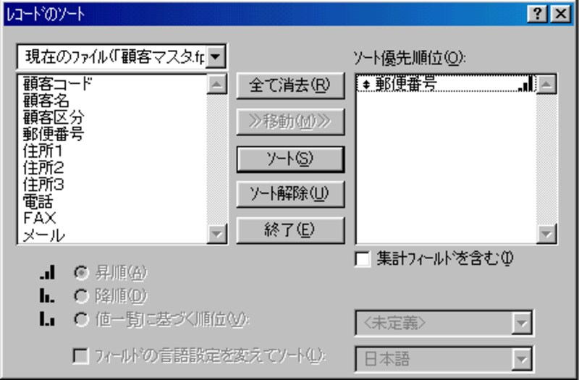Viewport: 579px width, 380px height.
Task: Open the 現在のファイル dropdown
Action: click(215, 57)
